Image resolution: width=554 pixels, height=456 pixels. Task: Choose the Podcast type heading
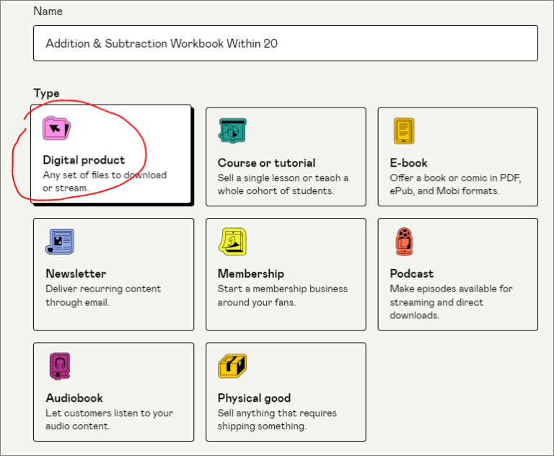411,273
